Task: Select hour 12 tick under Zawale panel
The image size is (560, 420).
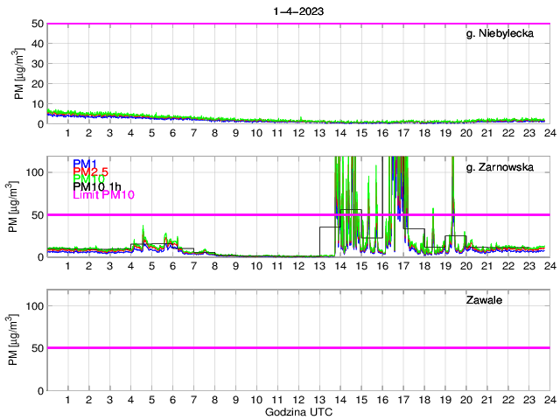Action: pyautogui.click(x=297, y=400)
